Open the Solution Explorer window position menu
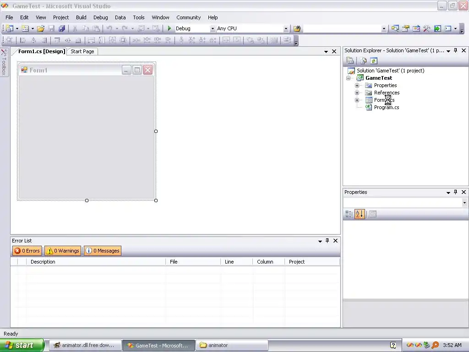469x352 pixels. coord(448,51)
